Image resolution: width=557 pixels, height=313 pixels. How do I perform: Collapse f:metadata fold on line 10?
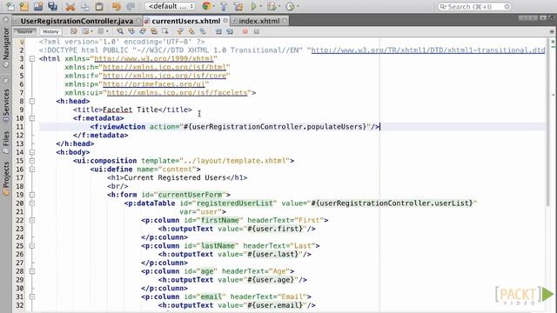tap(32, 118)
